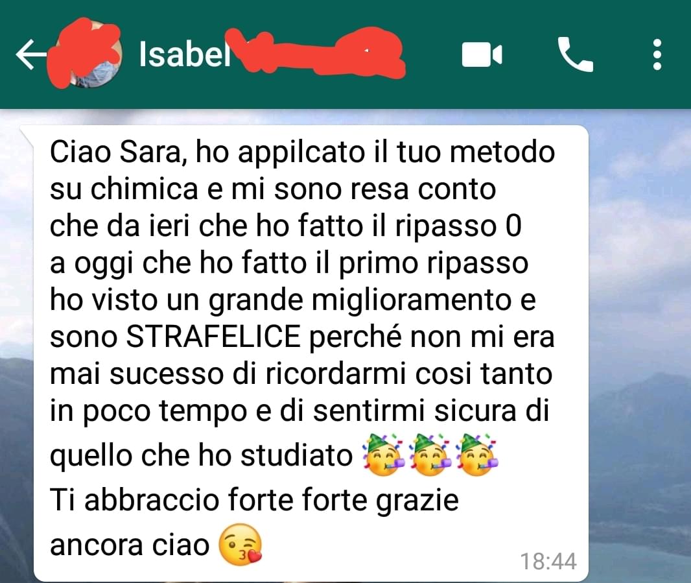The image size is (691, 583).
Task: Click the first party-face emoji
Action: pyautogui.click(x=383, y=455)
